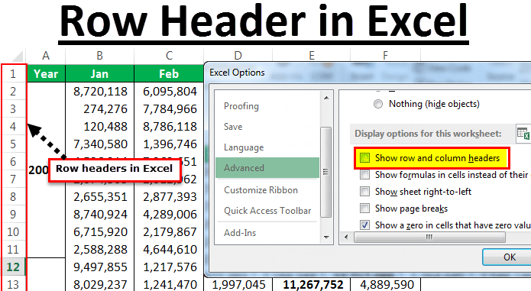Click the category list scroll up arrow
The width and height of the screenshot is (531, 291).
(x=326, y=98)
